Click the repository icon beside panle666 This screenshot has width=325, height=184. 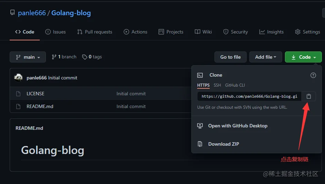[12, 13]
